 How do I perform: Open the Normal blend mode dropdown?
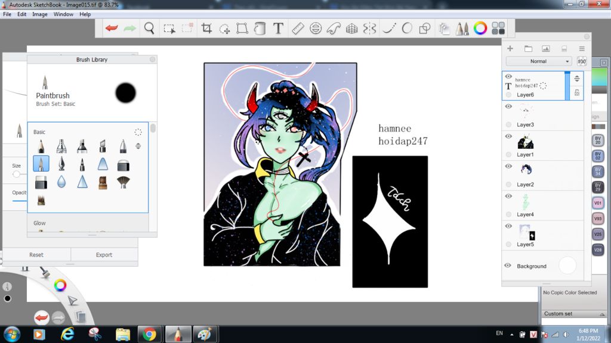coord(539,61)
